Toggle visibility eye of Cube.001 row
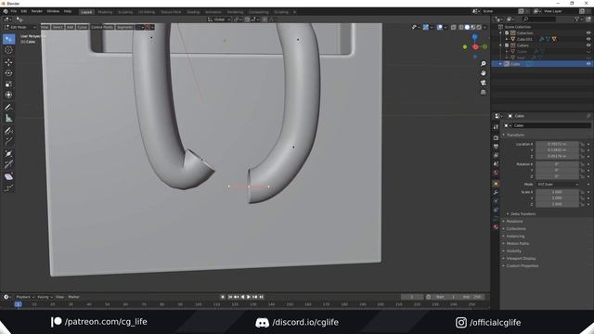Screen dimensions: 594x334 click(x=588, y=39)
